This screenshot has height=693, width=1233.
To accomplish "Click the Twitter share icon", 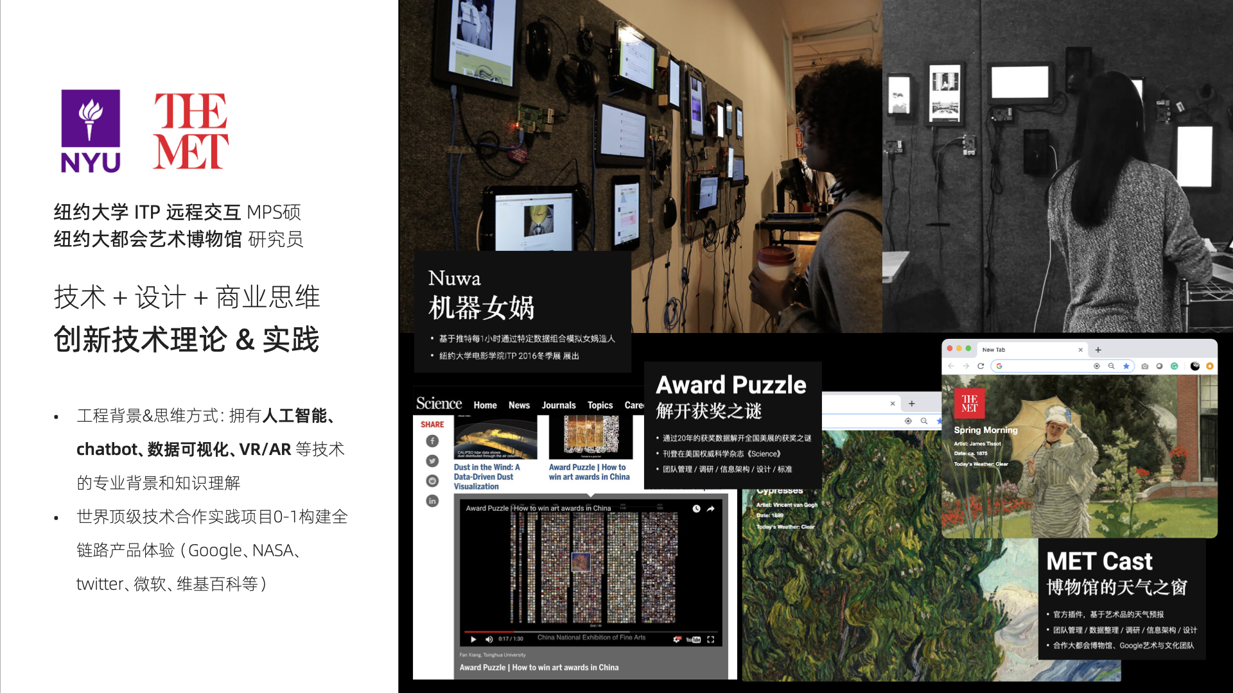I will tap(432, 461).
